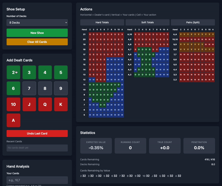Click the green 4 card button
The image size is (222, 186).
click(x=45, y=72)
